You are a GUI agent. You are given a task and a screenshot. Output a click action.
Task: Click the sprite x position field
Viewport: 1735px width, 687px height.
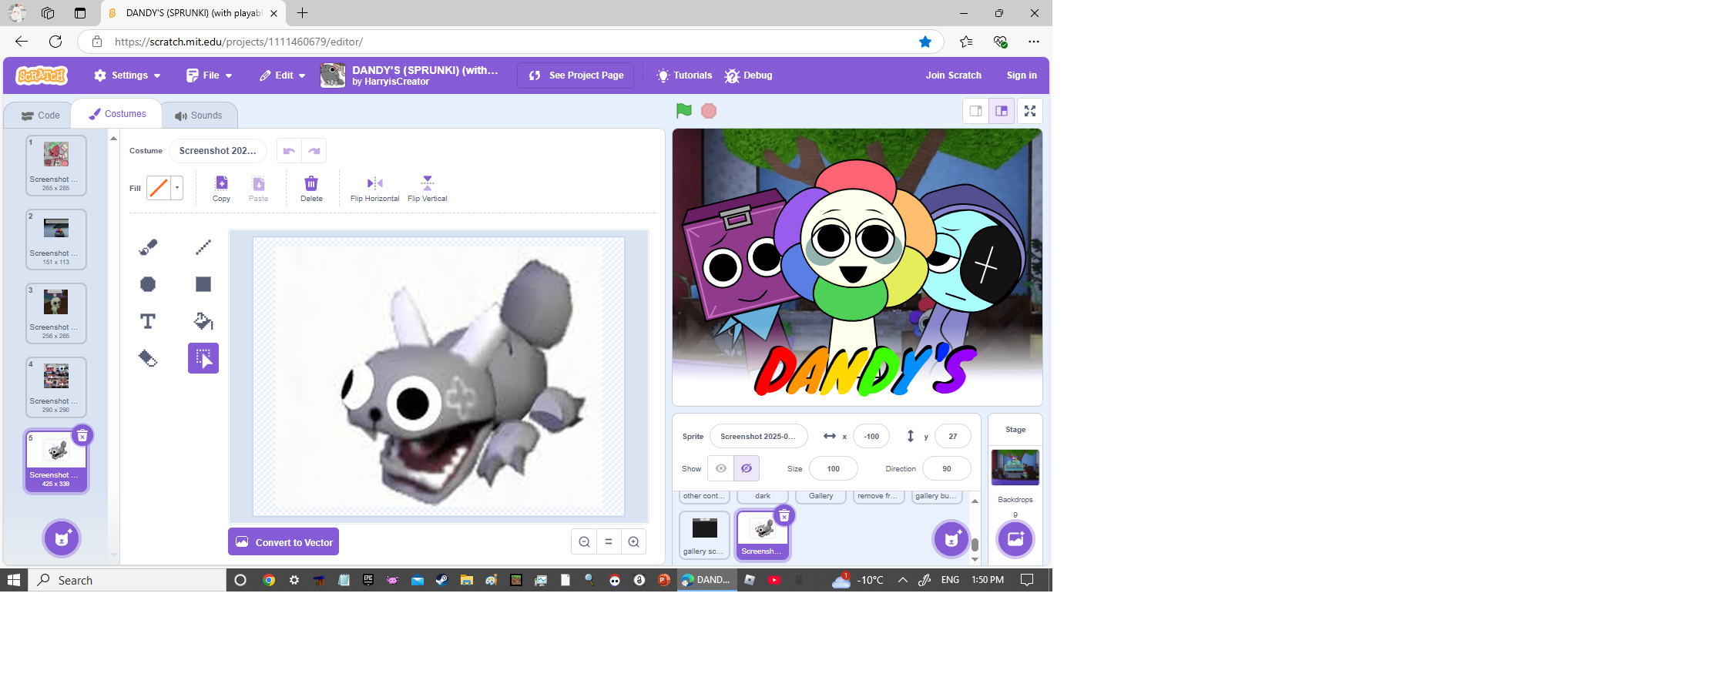(x=871, y=437)
